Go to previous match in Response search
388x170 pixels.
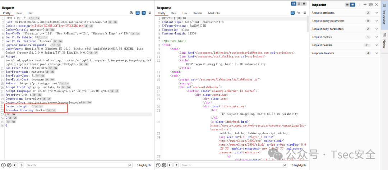pos(170,165)
